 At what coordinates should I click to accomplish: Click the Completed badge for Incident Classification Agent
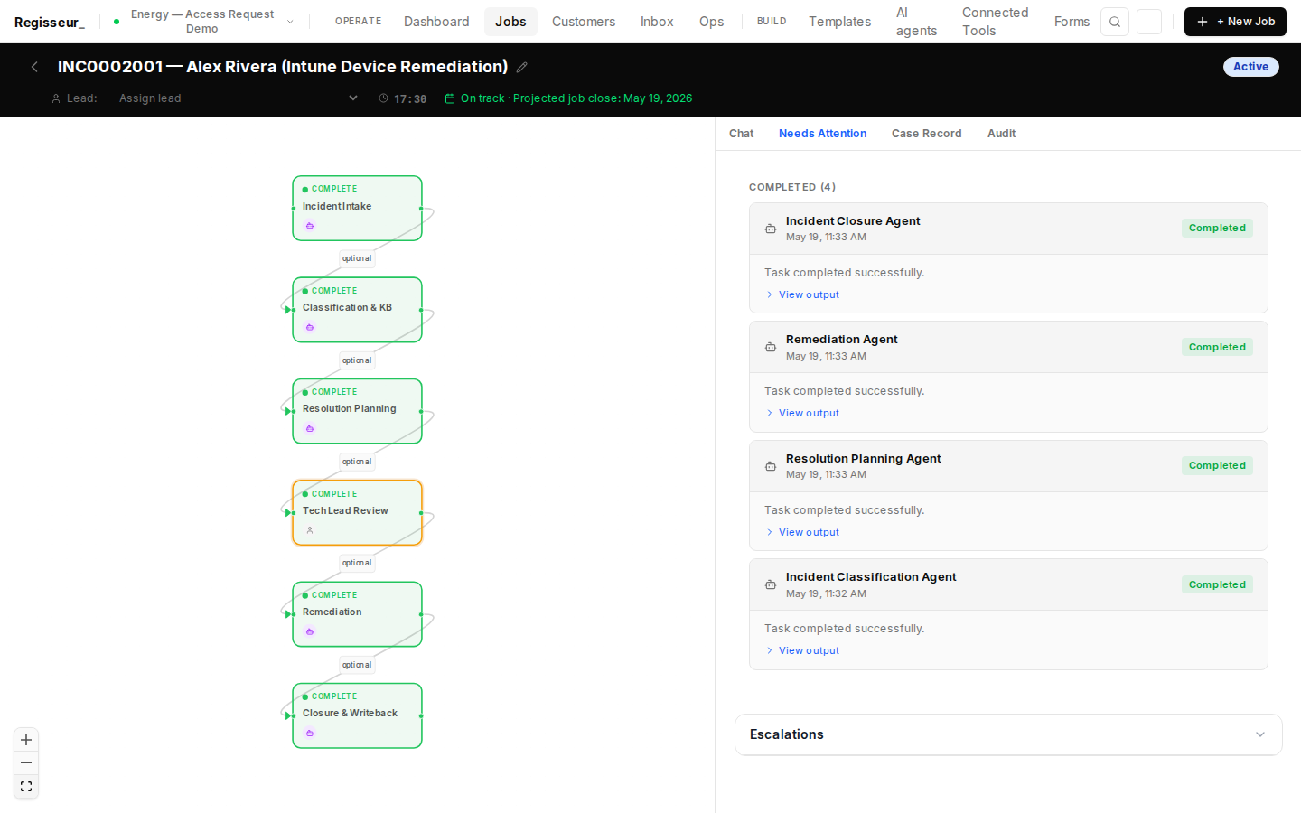(x=1217, y=584)
